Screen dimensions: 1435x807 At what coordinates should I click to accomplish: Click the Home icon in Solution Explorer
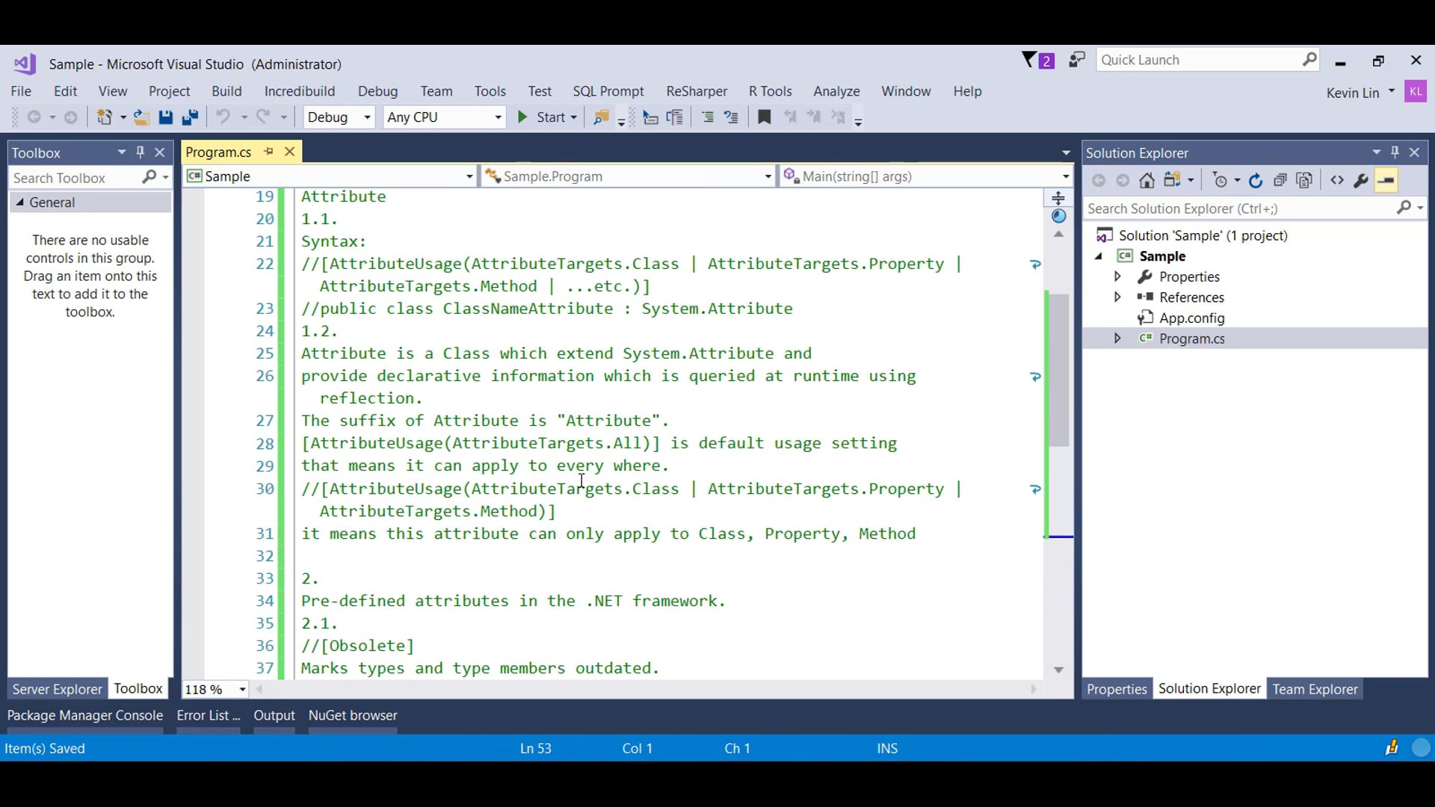tap(1147, 180)
